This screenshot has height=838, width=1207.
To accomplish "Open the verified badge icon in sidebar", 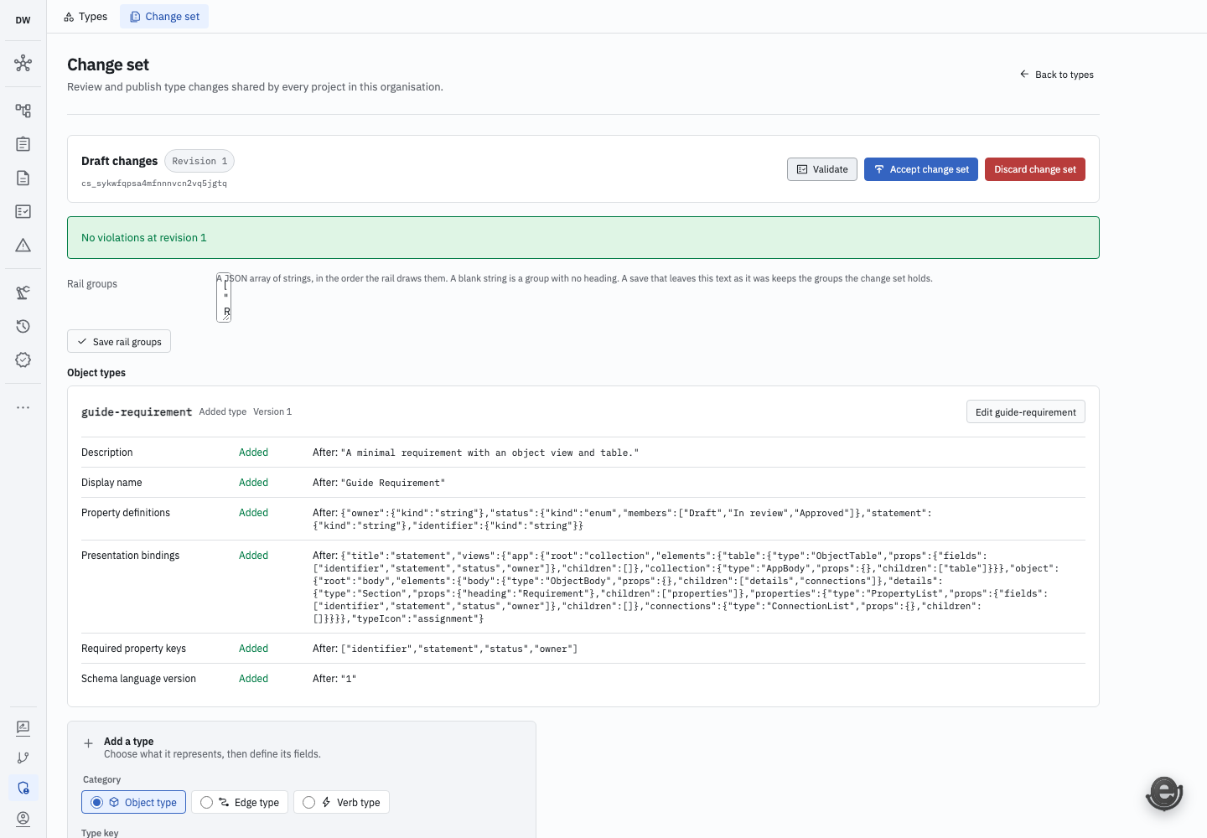I will point(23,360).
